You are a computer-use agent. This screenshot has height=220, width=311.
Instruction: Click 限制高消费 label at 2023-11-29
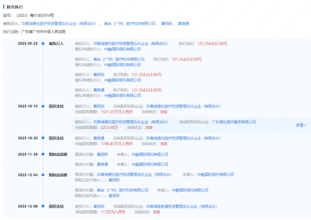point(58,155)
